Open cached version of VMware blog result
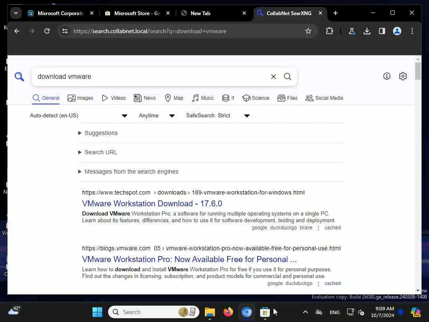 [x=332, y=283]
